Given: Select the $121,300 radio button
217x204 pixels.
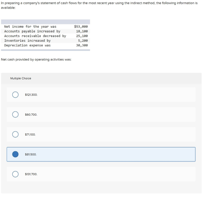Looking at the screenshot, I should tap(15, 95).
